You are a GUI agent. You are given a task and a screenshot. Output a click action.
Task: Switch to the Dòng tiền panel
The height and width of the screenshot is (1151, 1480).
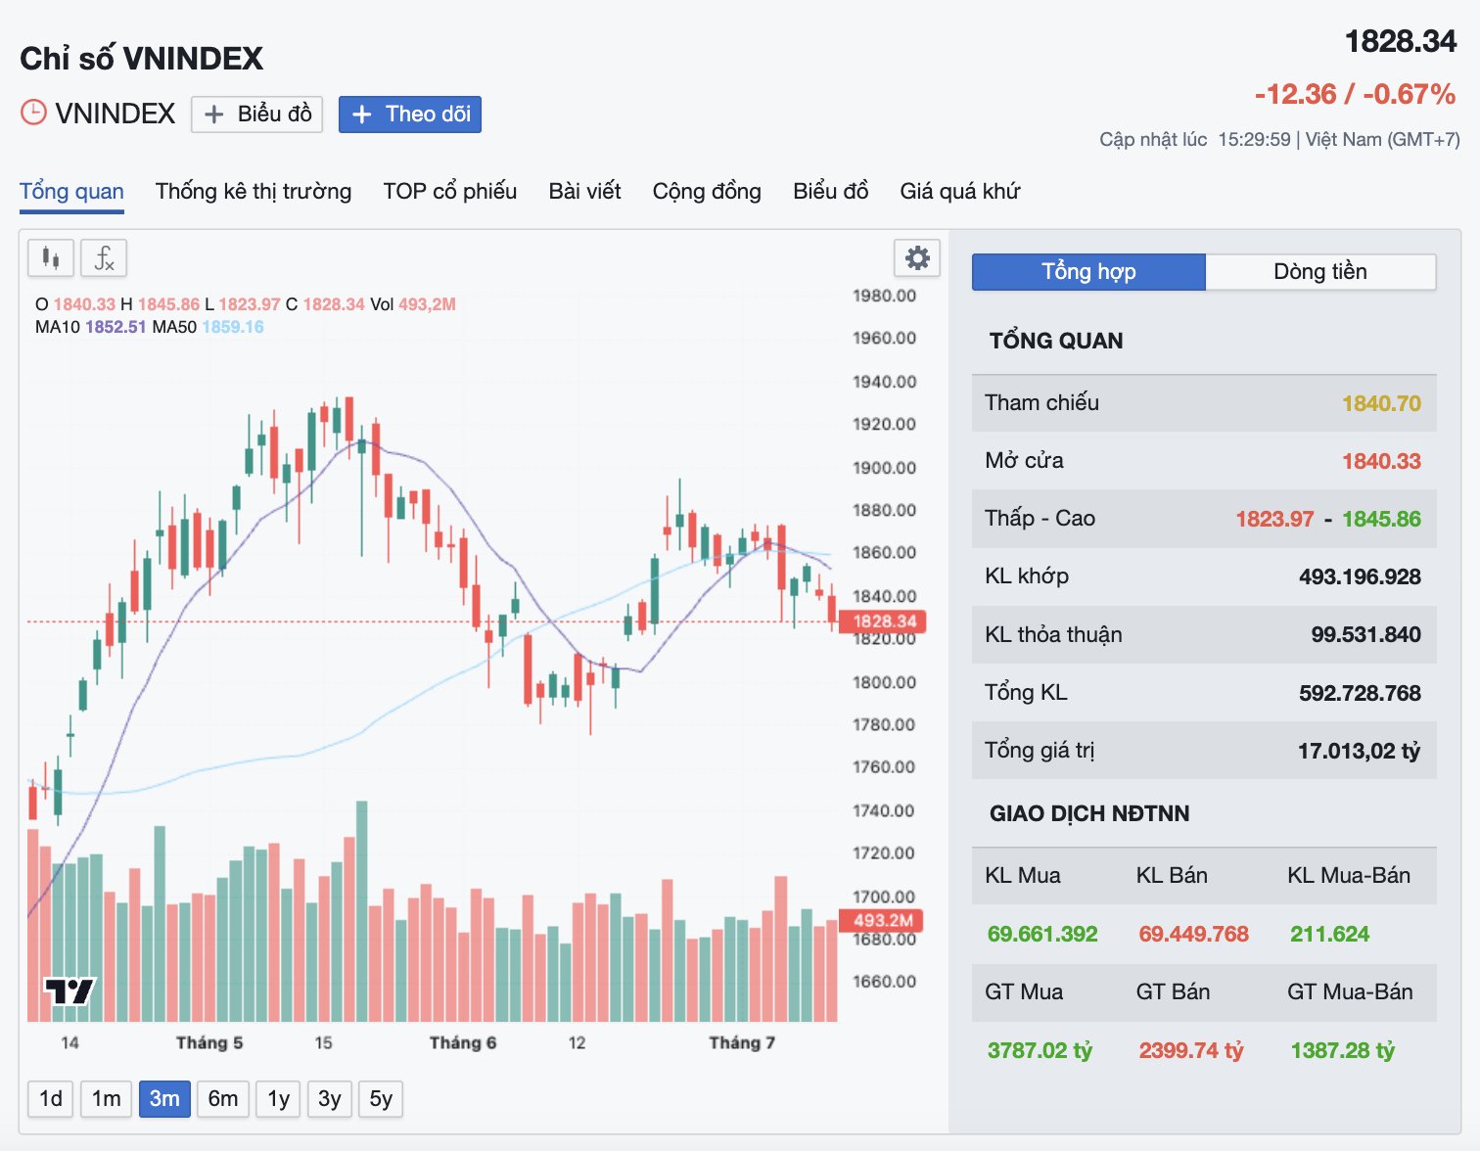(x=1320, y=272)
